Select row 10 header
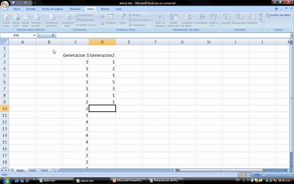 [5, 109]
